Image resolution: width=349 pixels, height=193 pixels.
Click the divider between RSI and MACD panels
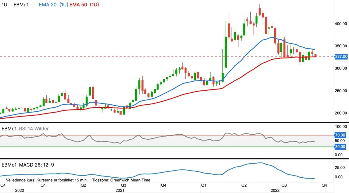174,159
